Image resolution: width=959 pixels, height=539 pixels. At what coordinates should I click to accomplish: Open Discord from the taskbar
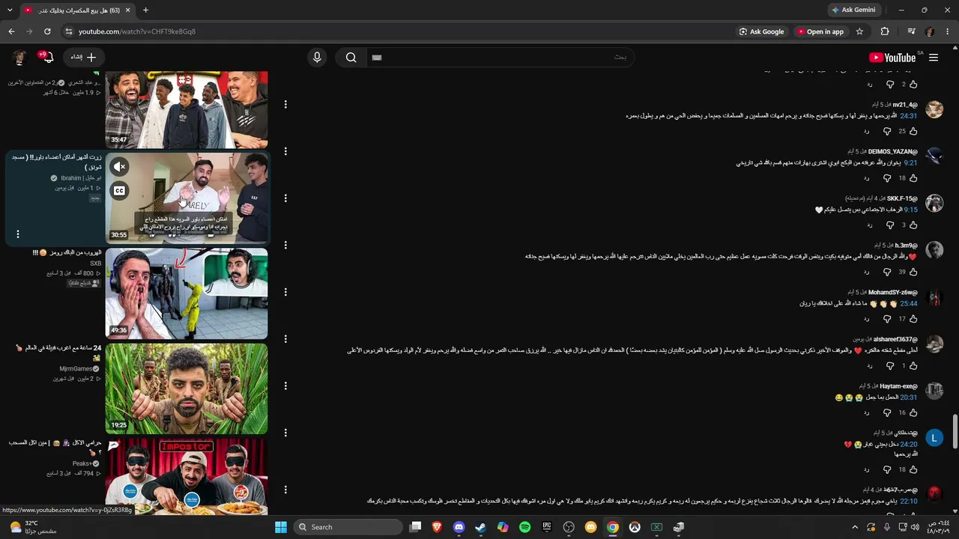click(459, 527)
